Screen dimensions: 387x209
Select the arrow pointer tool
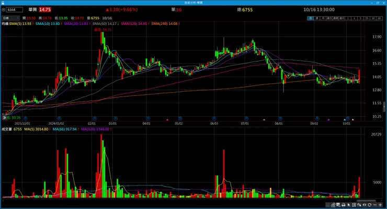(x=349, y=205)
